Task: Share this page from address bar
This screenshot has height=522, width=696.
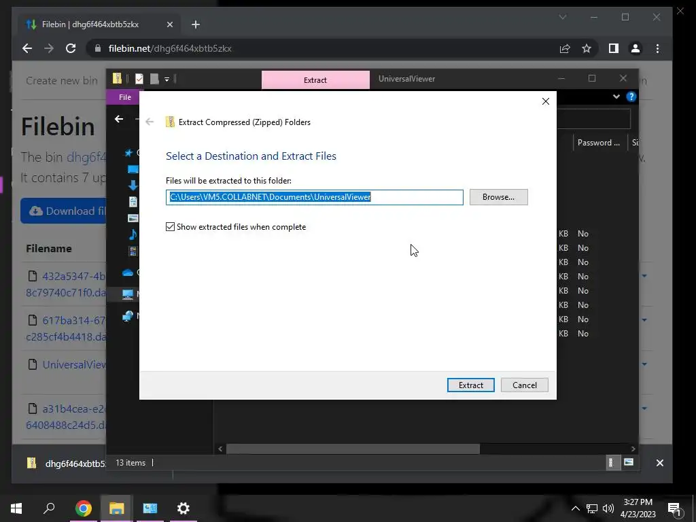Action: (x=565, y=48)
